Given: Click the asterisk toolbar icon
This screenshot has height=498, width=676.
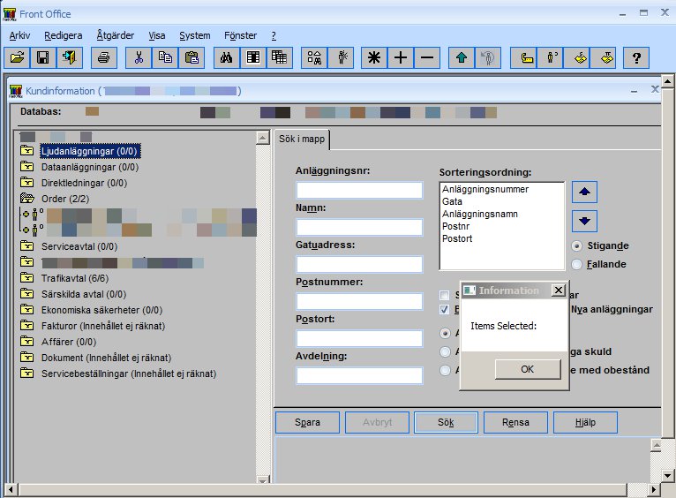Looking at the screenshot, I should click(375, 58).
